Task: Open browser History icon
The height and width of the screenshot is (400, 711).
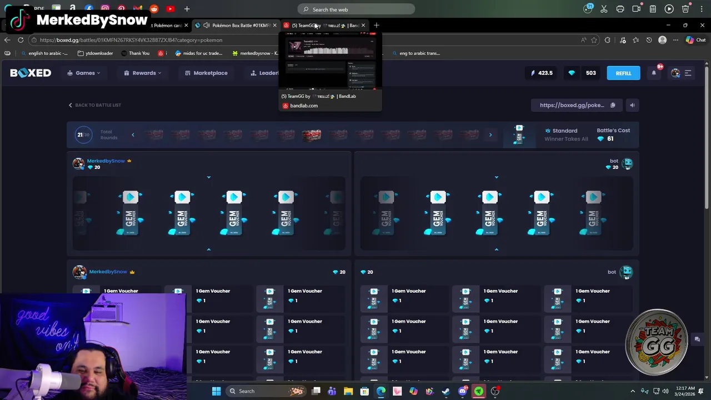Action: click(x=649, y=40)
